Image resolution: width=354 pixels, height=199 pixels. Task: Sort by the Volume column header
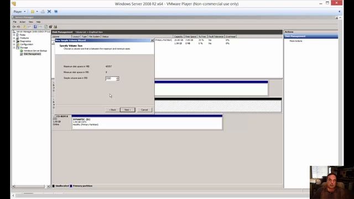[61, 36]
